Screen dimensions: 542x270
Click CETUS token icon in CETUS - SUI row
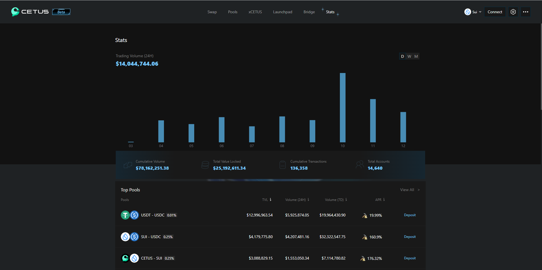pyautogui.click(x=125, y=258)
